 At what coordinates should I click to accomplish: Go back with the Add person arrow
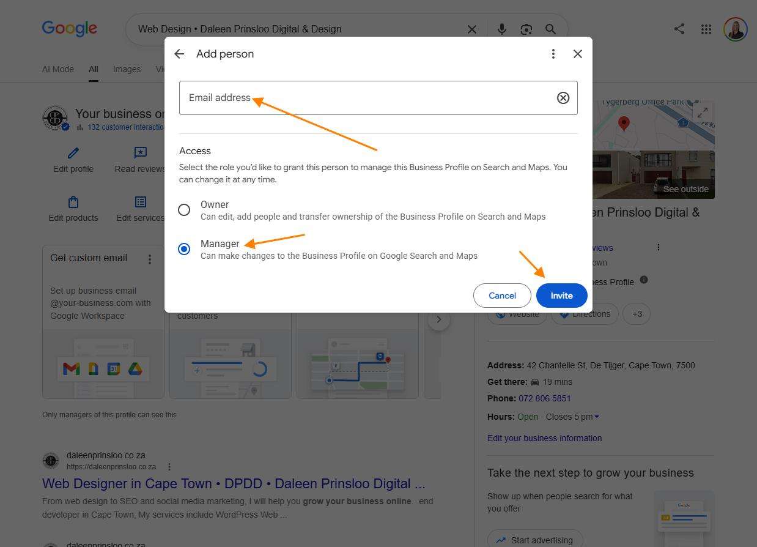(179, 54)
